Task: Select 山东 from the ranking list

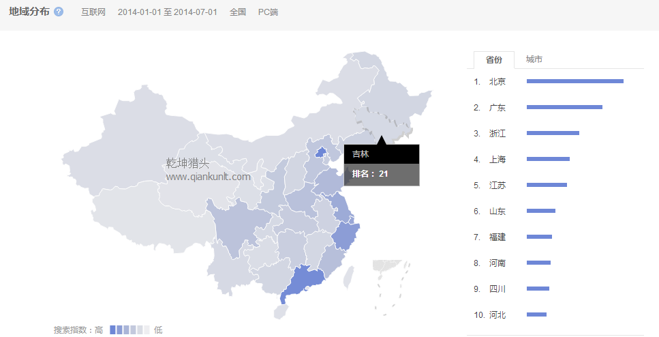Action: (x=497, y=211)
